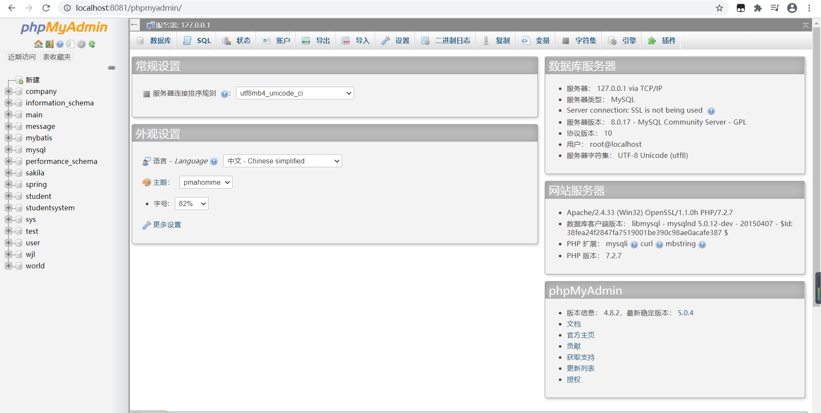The width and height of the screenshot is (821, 413).
Task: Open help icon beside mbstring extension
Action: pyautogui.click(x=702, y=244)
